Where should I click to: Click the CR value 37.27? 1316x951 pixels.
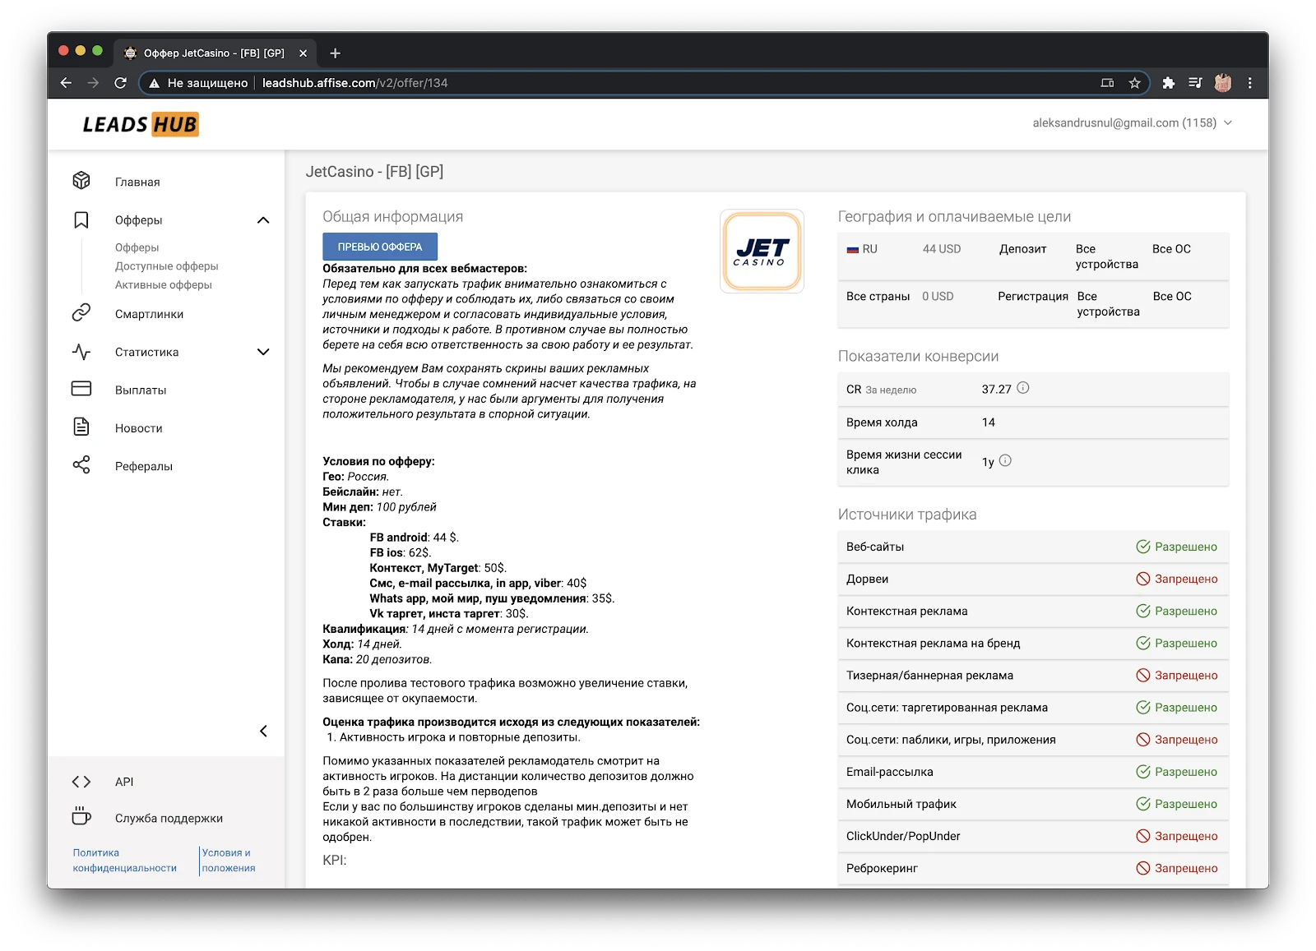pyautogui.click(x=996, y=390)
